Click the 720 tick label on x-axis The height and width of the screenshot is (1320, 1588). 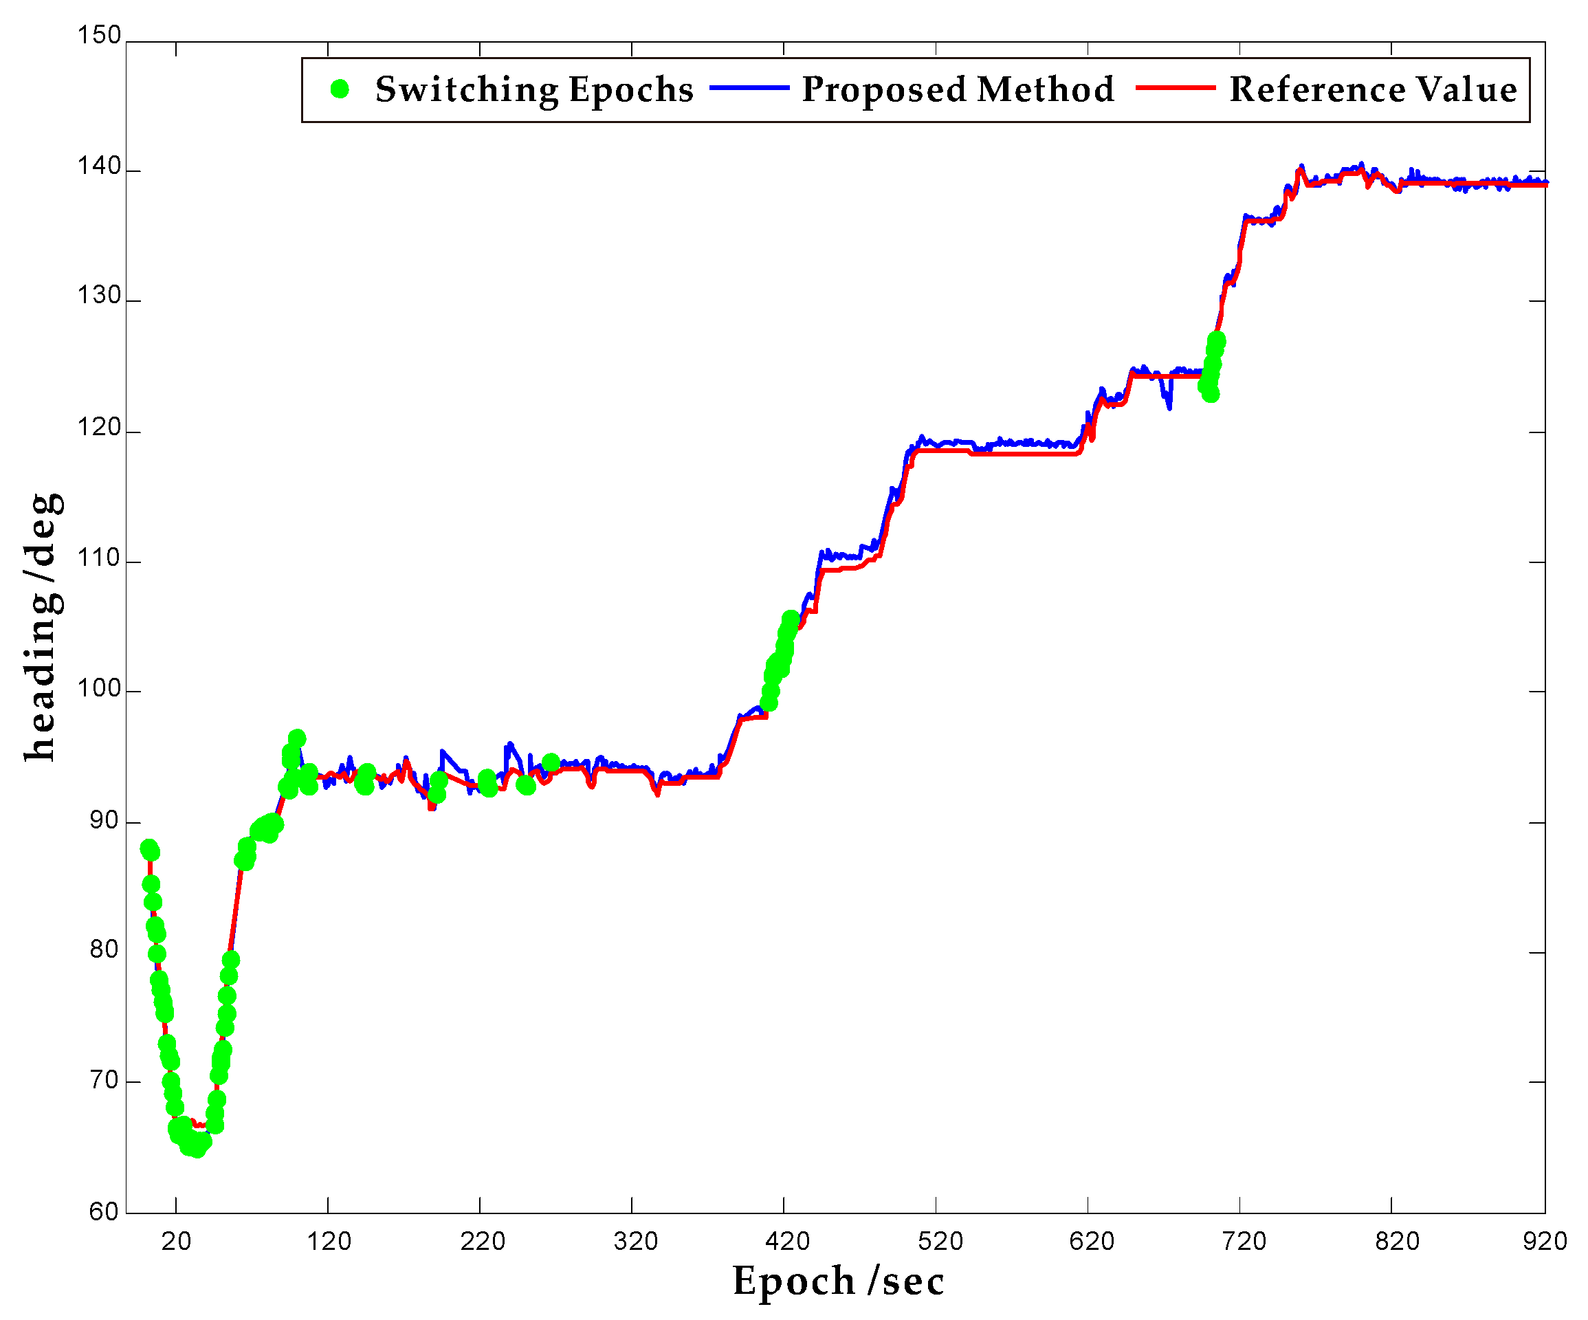(x=1244, y=1242)
